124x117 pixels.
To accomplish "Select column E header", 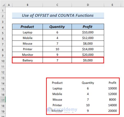I will coord(112,5).
